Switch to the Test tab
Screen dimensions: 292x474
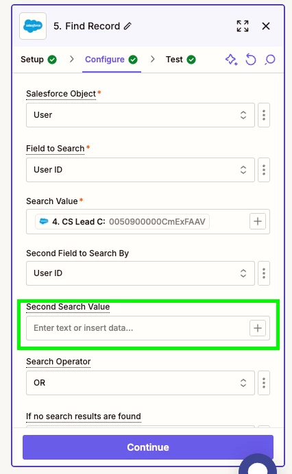tap(181, 59)
